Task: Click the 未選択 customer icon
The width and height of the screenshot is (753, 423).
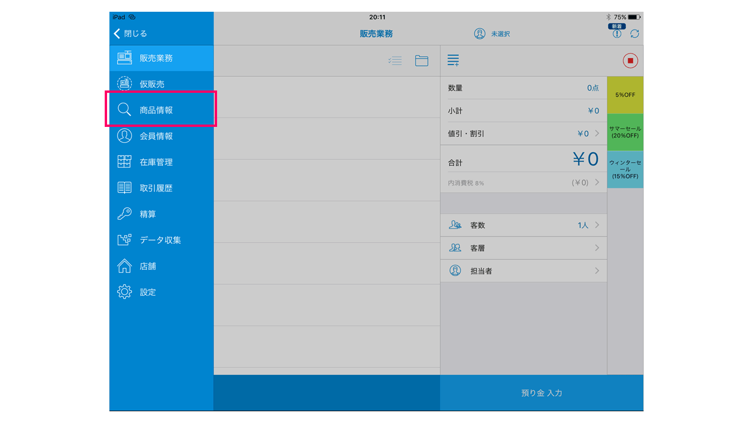Action: coord(479,33)
